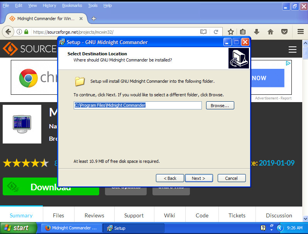Open the History menu in Firefox
The width and height of the screenshot is (308, 234).
(49, 5)
